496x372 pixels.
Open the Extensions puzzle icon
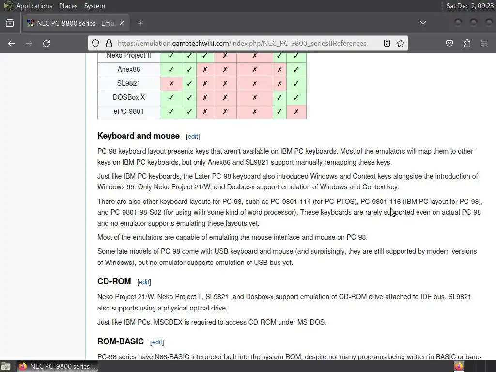(467, 43)
